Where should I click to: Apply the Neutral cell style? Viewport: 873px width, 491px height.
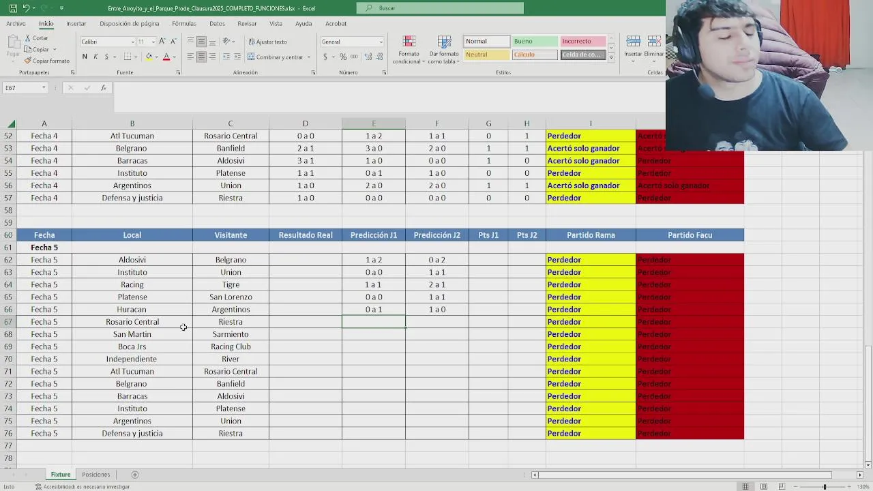click(486, 55)
